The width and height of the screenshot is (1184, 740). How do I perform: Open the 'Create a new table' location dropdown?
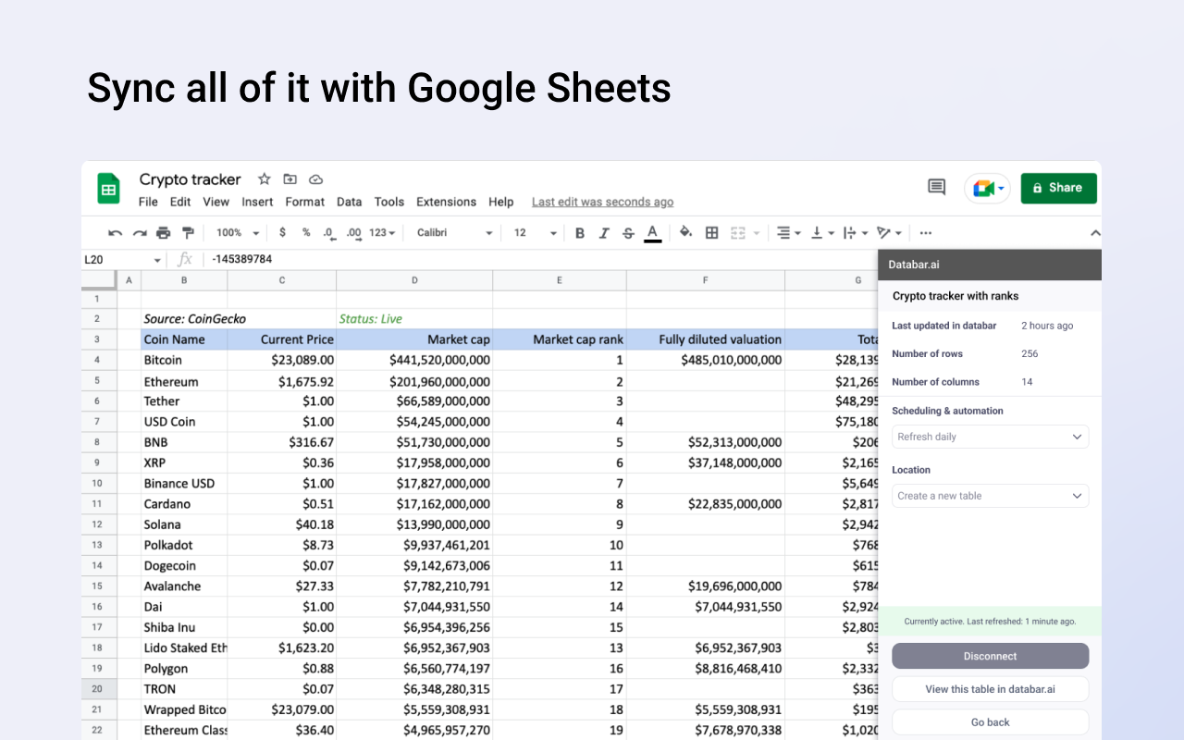(x=990, y=496)
